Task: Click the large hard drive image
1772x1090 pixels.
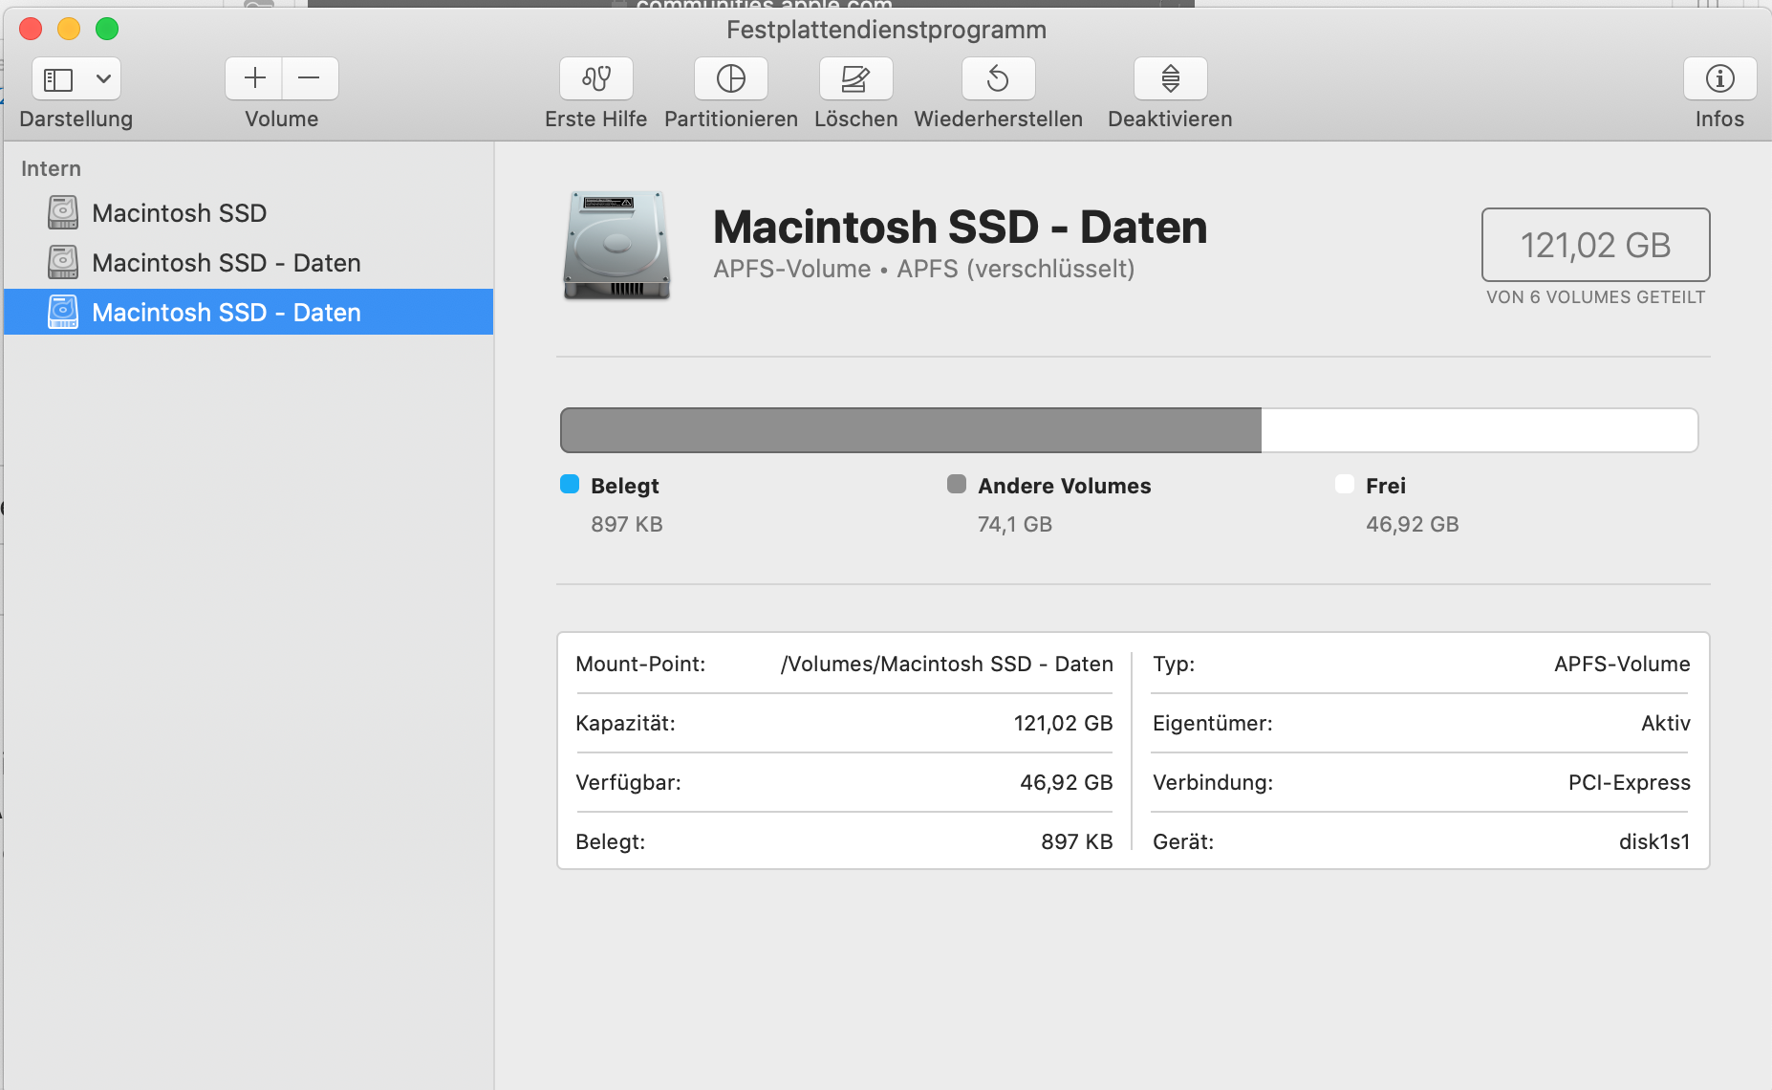Action: coord(616,245)
